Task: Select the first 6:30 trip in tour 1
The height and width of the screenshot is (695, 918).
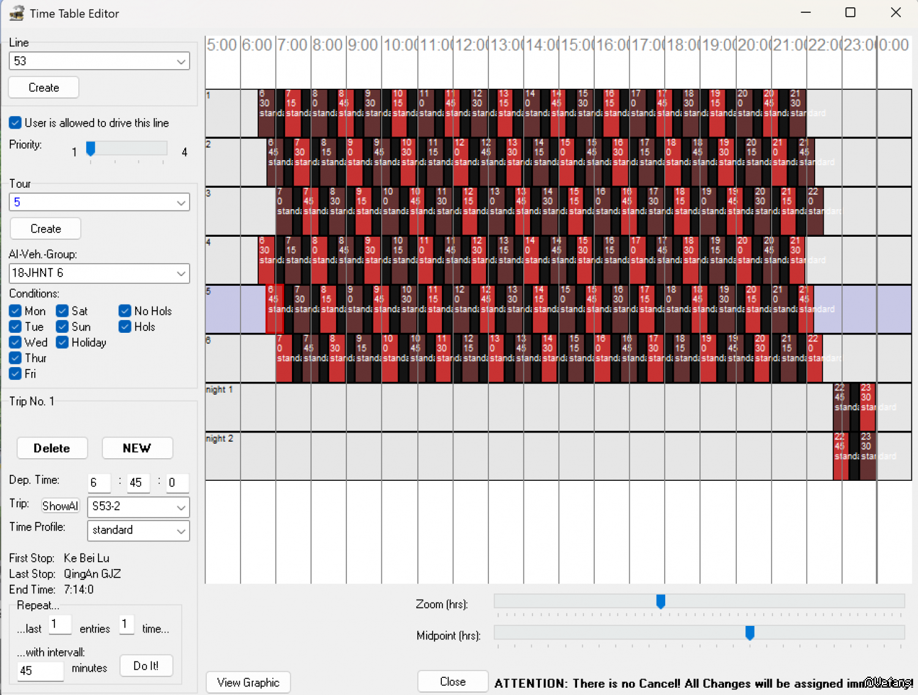Action: (266, 113)
